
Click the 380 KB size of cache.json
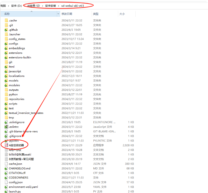[129, 164]
